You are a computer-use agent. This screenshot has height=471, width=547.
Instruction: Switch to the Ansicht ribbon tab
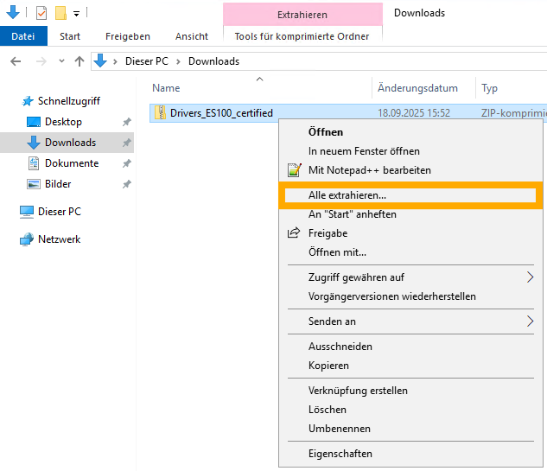tap(191, 36)
